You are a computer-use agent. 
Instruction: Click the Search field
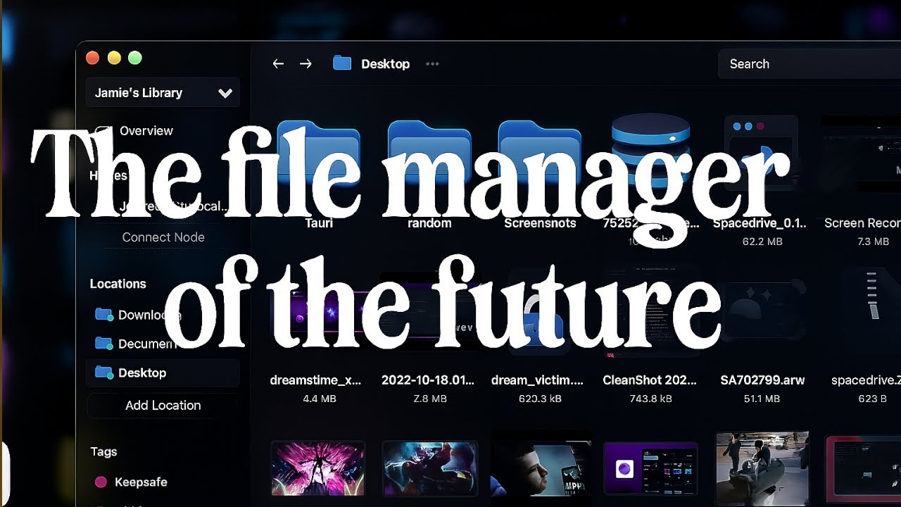tap(809, 64)
